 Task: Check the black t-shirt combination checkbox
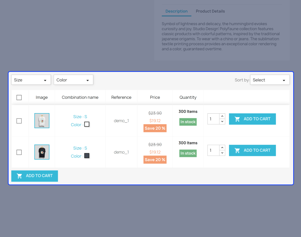click(19, 152)
